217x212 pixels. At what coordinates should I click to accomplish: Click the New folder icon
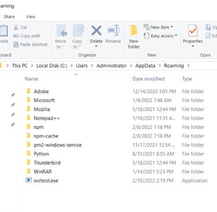[x=134, y=31]
